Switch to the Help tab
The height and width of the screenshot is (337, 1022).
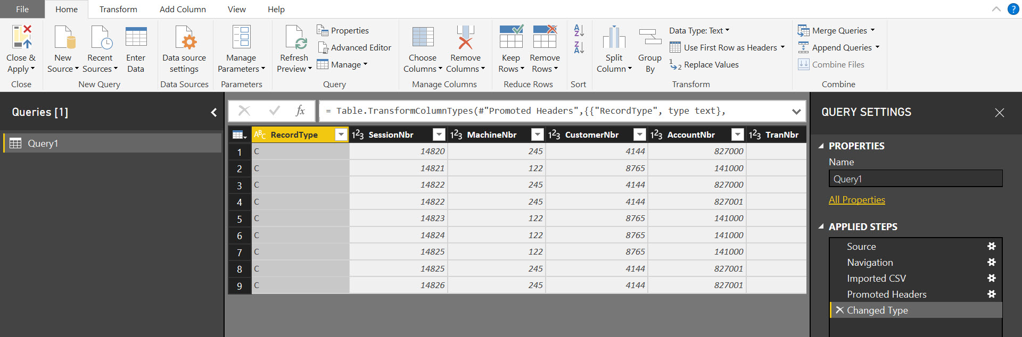276,9
